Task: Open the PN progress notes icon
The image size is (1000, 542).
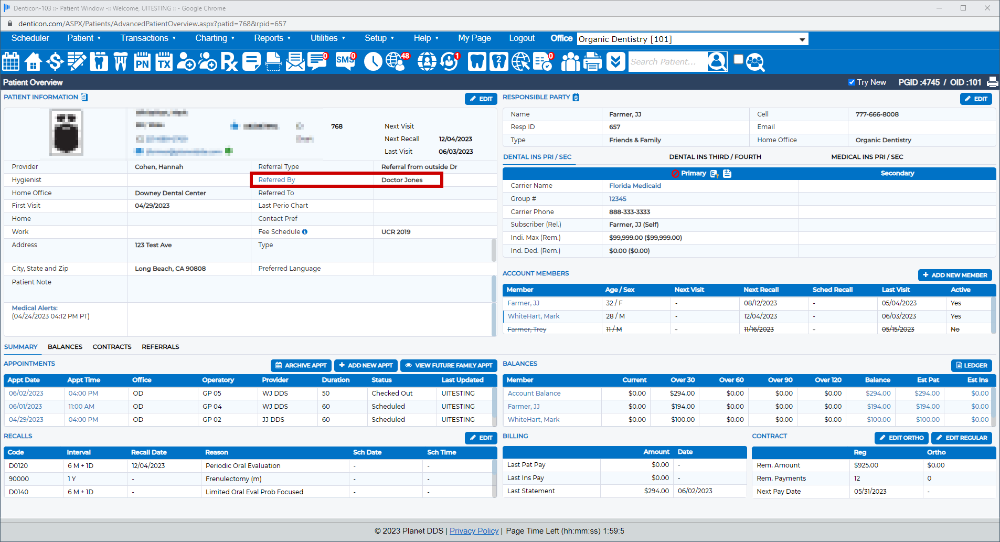Action: [x=142, y=62]
